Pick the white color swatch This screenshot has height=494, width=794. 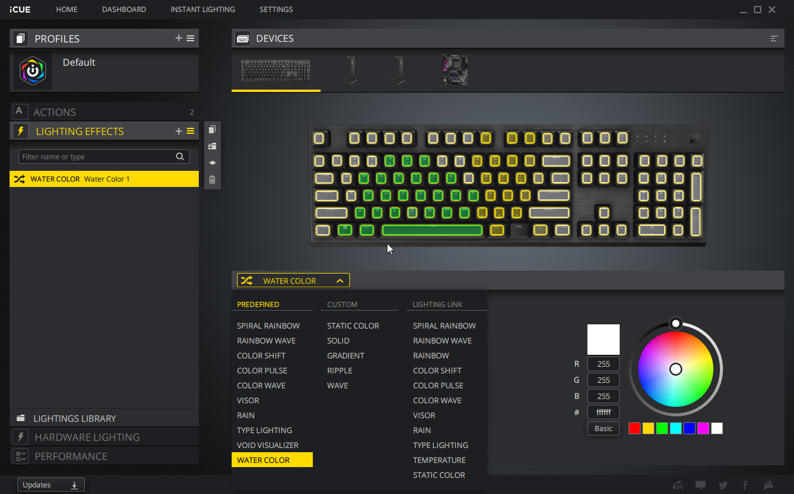(x=717, y=428)
